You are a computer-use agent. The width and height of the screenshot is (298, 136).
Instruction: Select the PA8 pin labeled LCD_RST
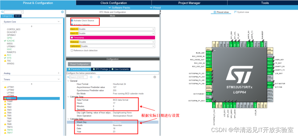coord(270,74)
